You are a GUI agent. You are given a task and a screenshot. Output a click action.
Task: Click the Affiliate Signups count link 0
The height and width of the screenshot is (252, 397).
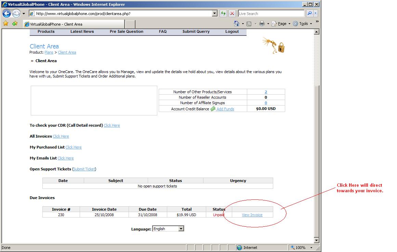click(266, 103)
